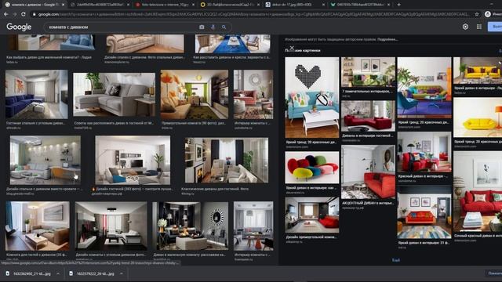Bookmark the page with the star icon
502x282 pixels.
point(477,14)
